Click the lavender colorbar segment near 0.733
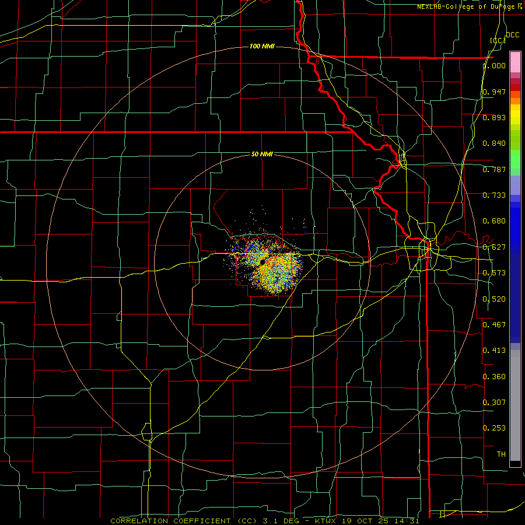This screenshot has width=525, height=525. point(515,185)
